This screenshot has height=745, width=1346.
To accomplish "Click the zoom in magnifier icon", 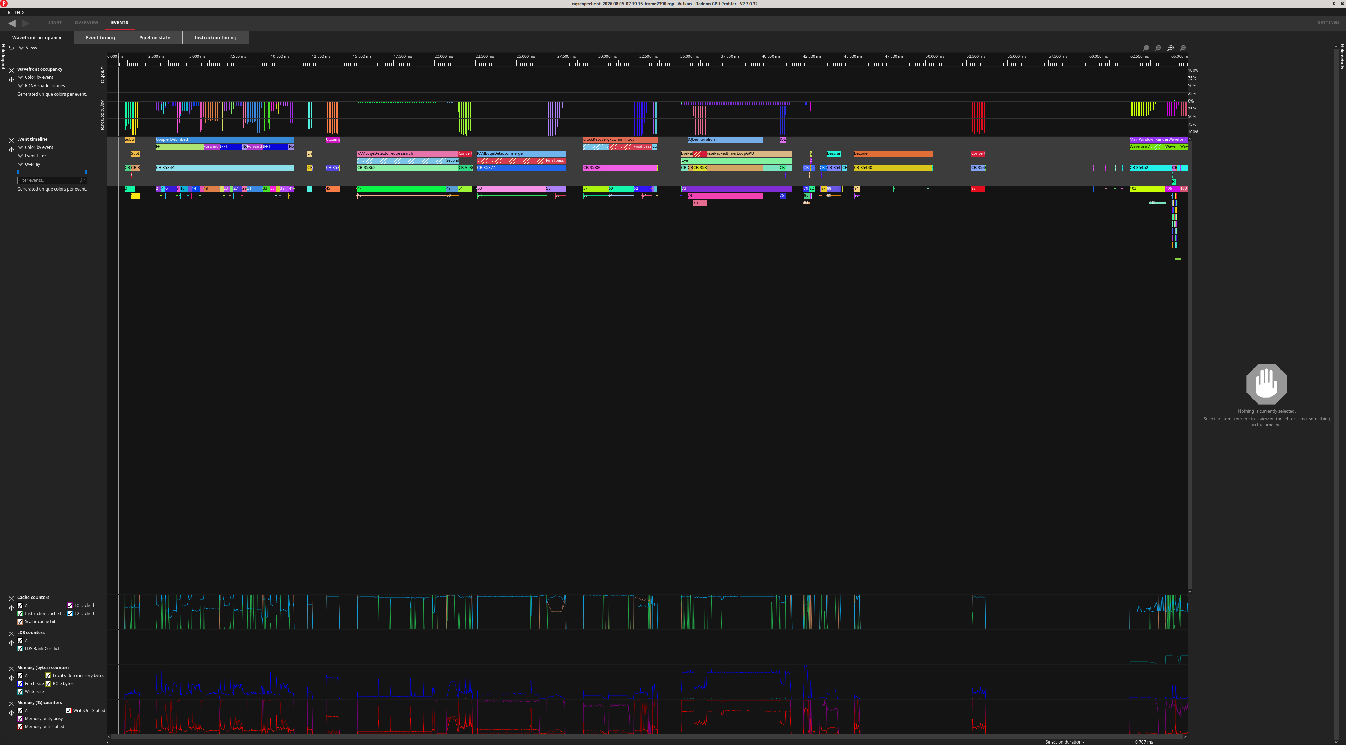I will pos(1170,48).
